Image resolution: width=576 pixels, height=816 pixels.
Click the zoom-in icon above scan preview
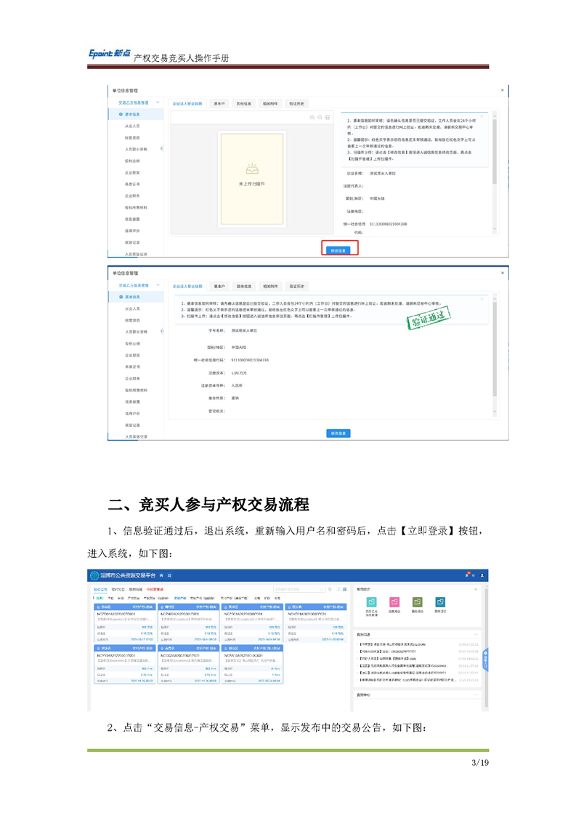point(312,117)
